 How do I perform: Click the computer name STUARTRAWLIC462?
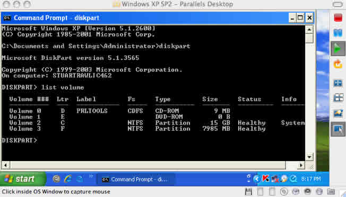coord(82,76)
